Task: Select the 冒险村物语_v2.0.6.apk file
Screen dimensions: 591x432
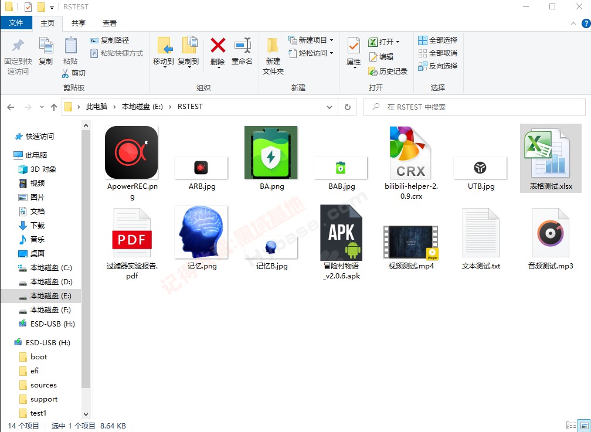Action: tap(341, 243)
